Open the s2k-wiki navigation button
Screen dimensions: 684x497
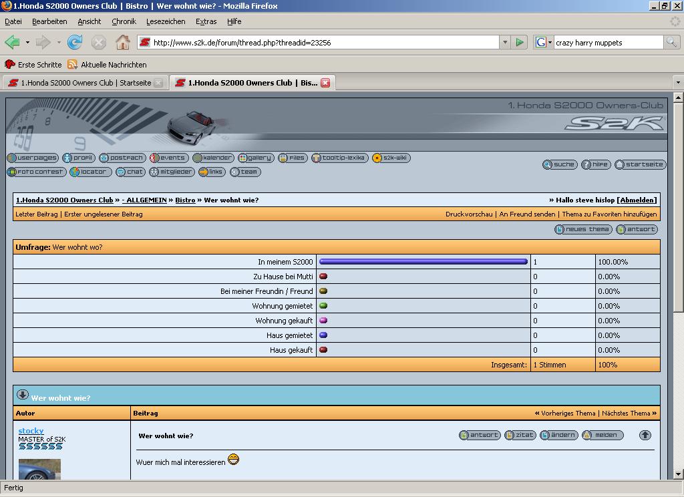(x=391, y=158)
